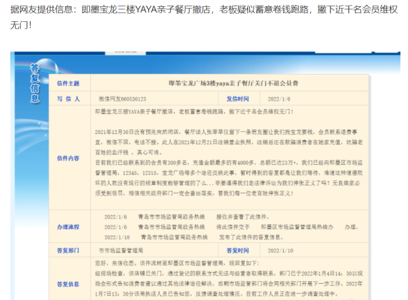The height and width of the screenshot is (300, 408).
Task: Click the 写信人 label
Action: [68, 99]
